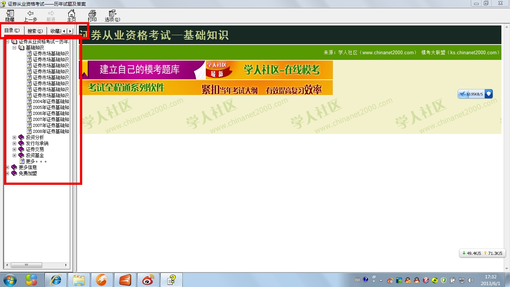This screenshot has width=510, height=287.
Task: Click the purple book icon beside 证券交易
Action: tap(21, 149)
